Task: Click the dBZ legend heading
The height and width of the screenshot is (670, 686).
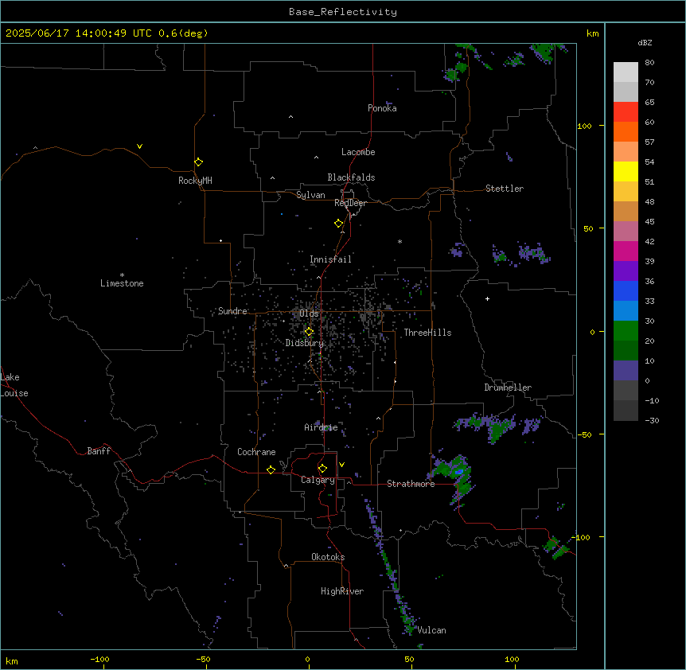Action: pos(645,42)
